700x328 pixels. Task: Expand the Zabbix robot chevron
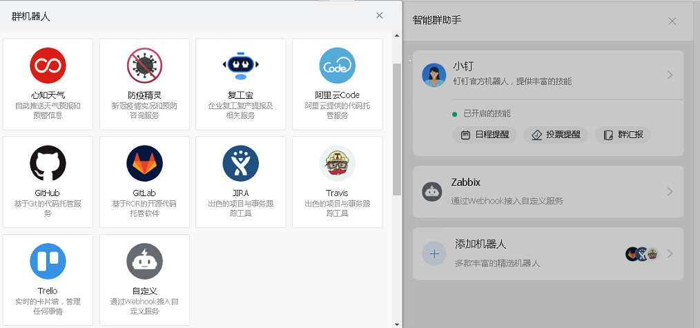670,191
